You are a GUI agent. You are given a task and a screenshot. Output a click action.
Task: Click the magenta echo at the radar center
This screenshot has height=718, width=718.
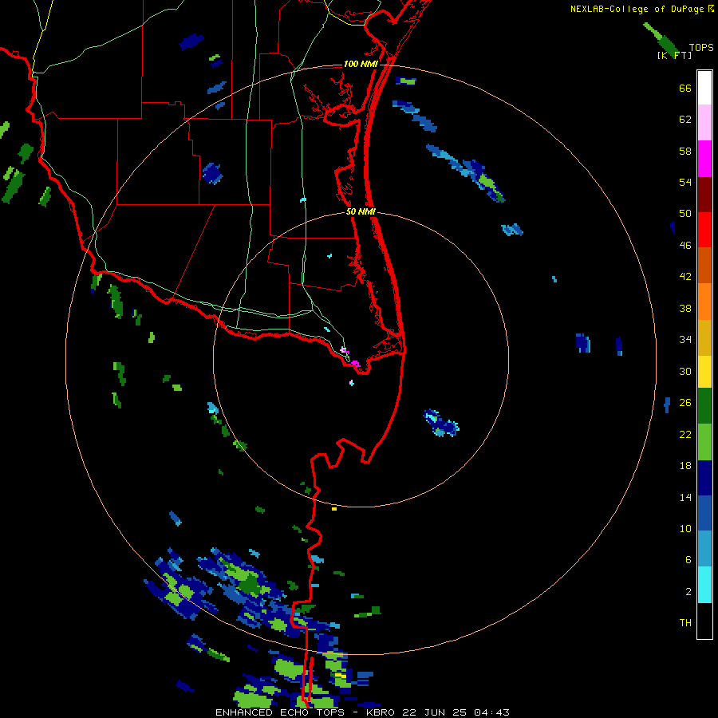[355, 364]
